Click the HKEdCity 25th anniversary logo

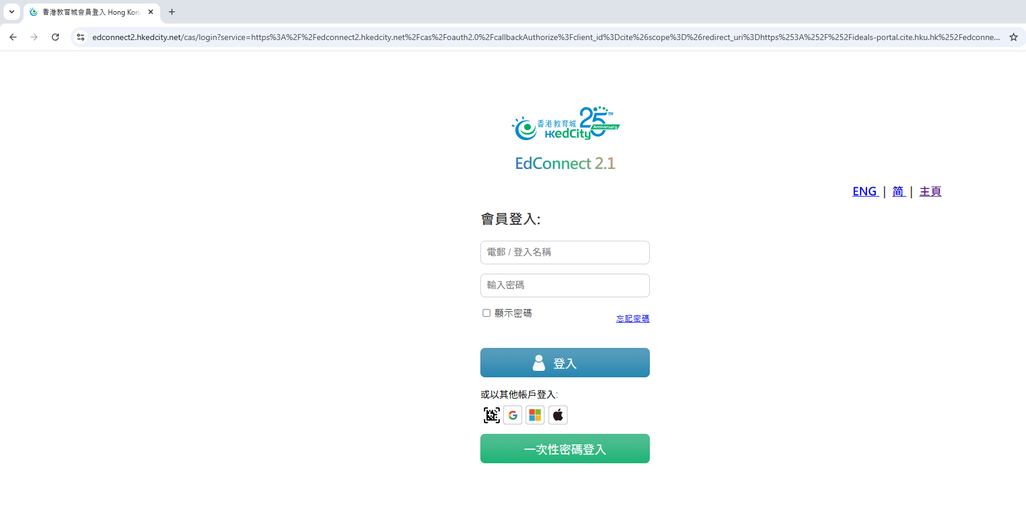tap(565, 124)
